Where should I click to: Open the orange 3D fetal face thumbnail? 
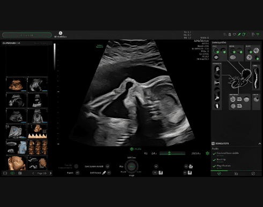tap(17, 163)
